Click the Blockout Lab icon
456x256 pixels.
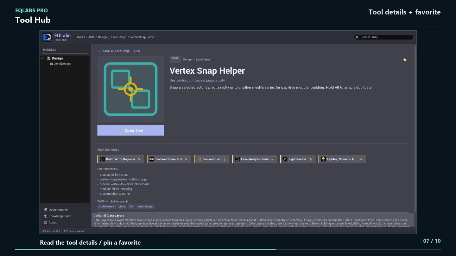pos(199,159)
